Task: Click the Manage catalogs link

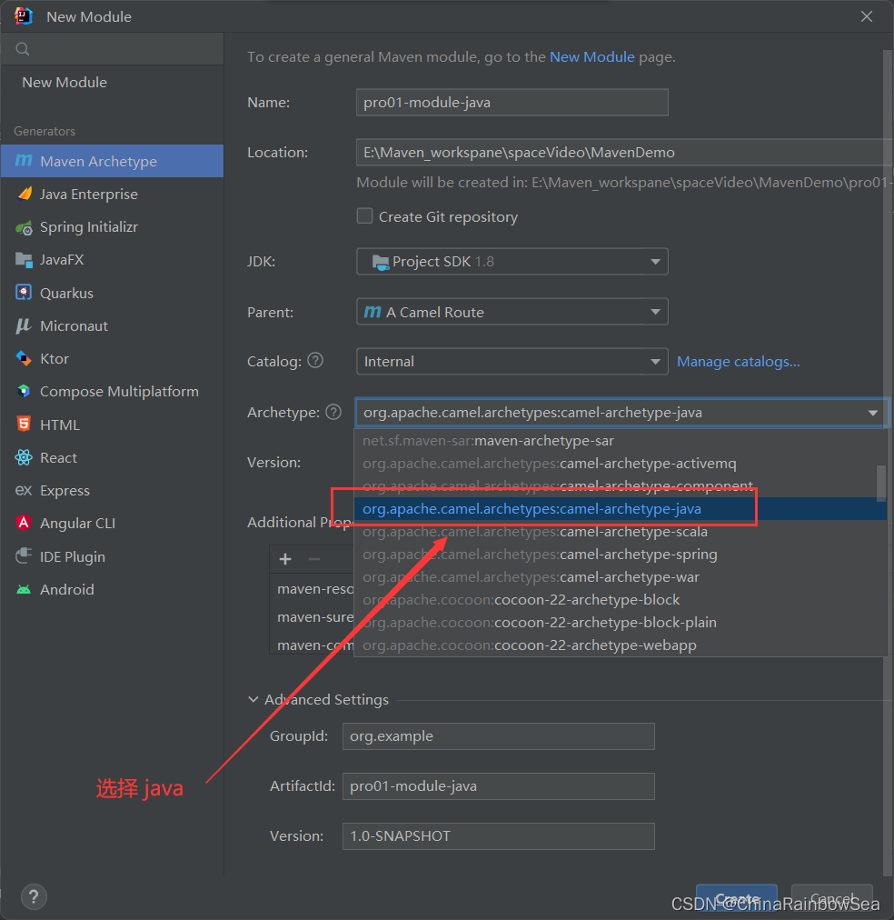Action: (x=739, y=362)
